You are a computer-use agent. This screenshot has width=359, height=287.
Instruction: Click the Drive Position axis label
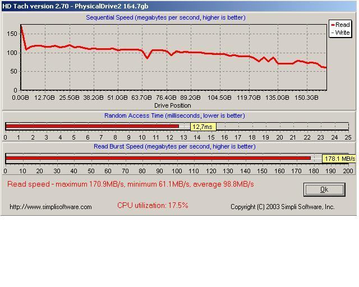(172, 105)
